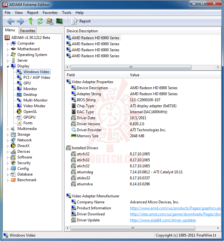Click the DirectX icon in tree
Viewport: 224px width, 241px height.
click(x=13, y=146)
